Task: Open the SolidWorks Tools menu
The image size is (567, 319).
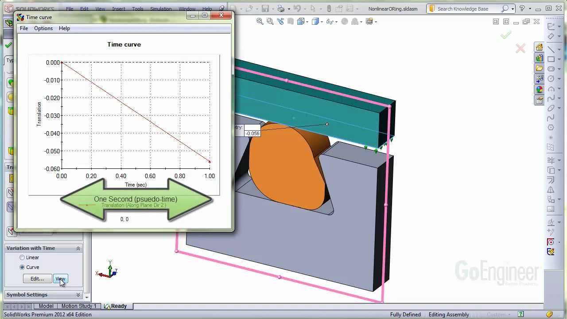Action: click(x=138, y=9)
